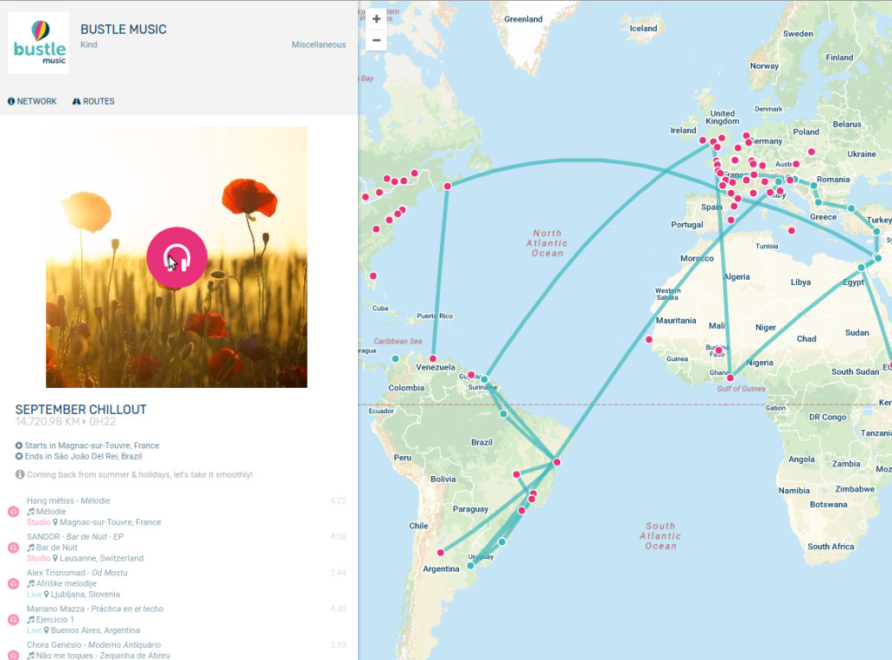The height and width of the screenshot is (660, 892).
Task: Click the pink marker in Burkina Faso
Action: click(x=719, y=350)
